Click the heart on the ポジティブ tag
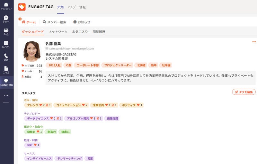The image size is (257, 164). pyautogui.click(x=138, y=105)
